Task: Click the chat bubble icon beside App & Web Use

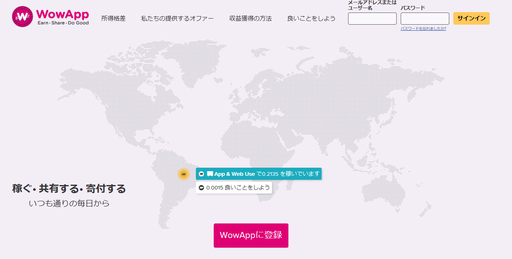Action: pyautogui.click(x=210, y=174)
